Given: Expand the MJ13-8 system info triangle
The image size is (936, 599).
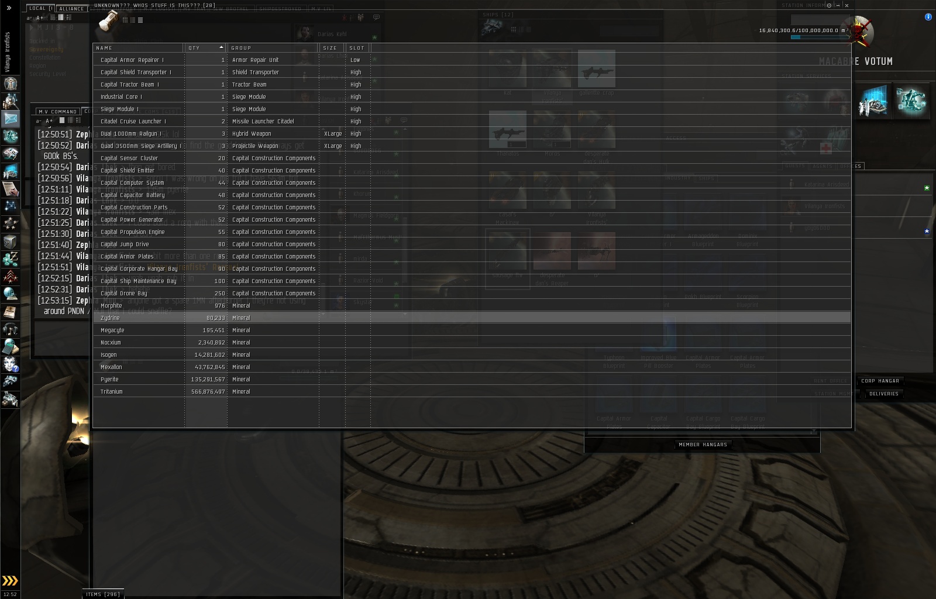Looking at the screenshot, I should (32, 27).
